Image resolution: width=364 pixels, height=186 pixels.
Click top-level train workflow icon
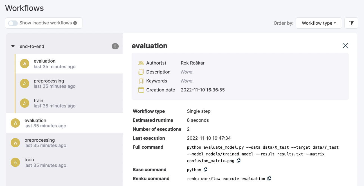click(x=15, y=162)
